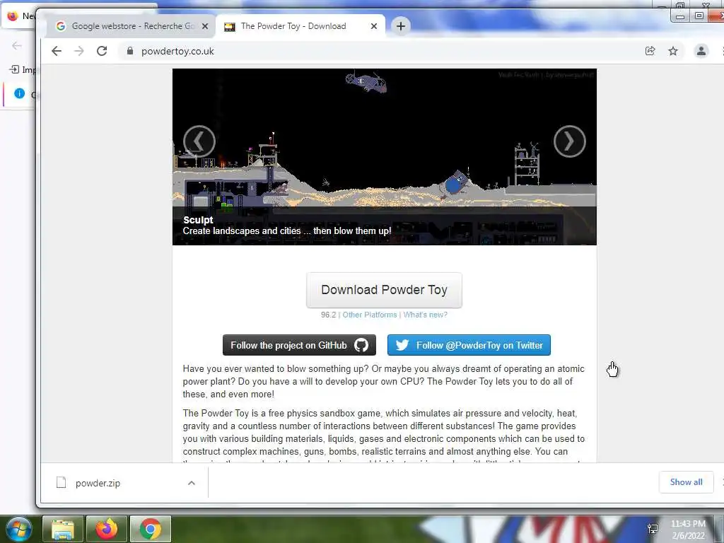Open File Explorer from taskbar
724x543 pixels.
(x=63, y=529)
